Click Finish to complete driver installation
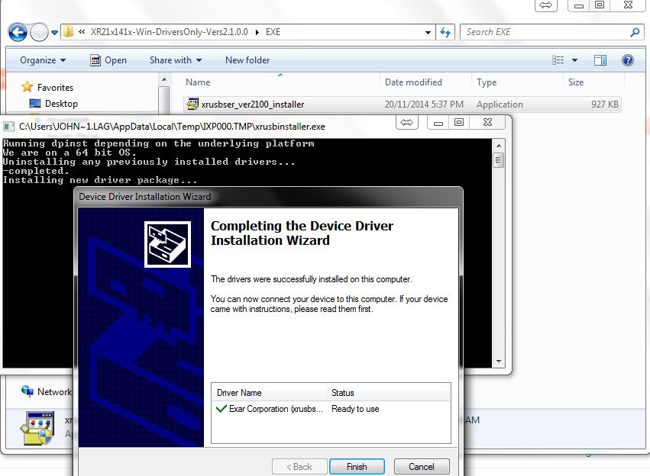Viewport: 650px width, 476px height. point(357,466)
